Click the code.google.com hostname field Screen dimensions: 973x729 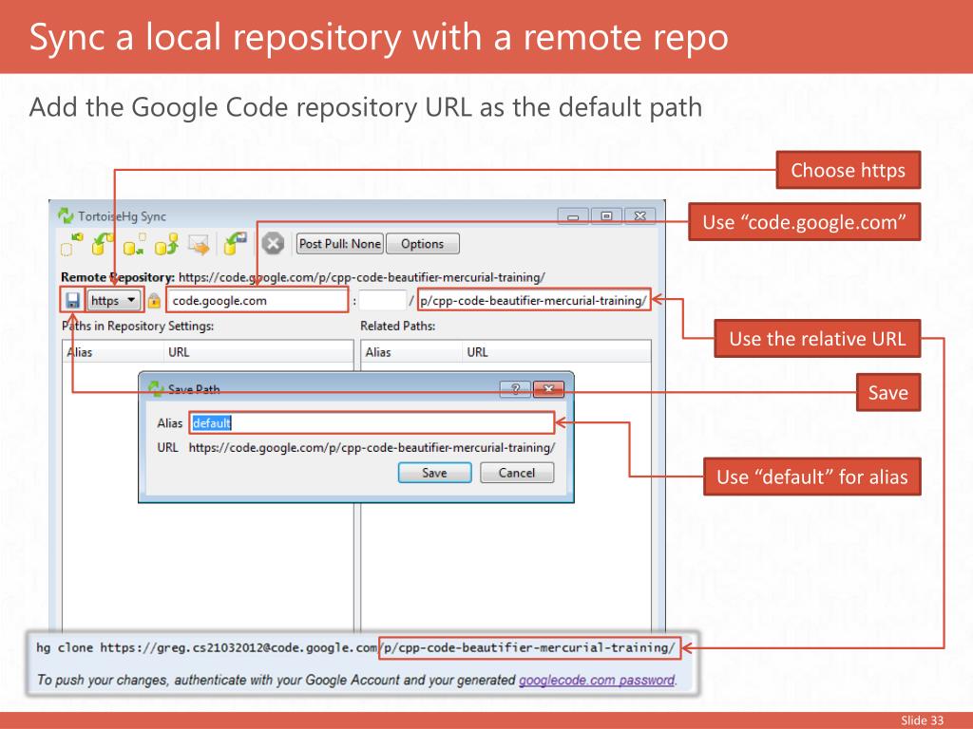257,301
